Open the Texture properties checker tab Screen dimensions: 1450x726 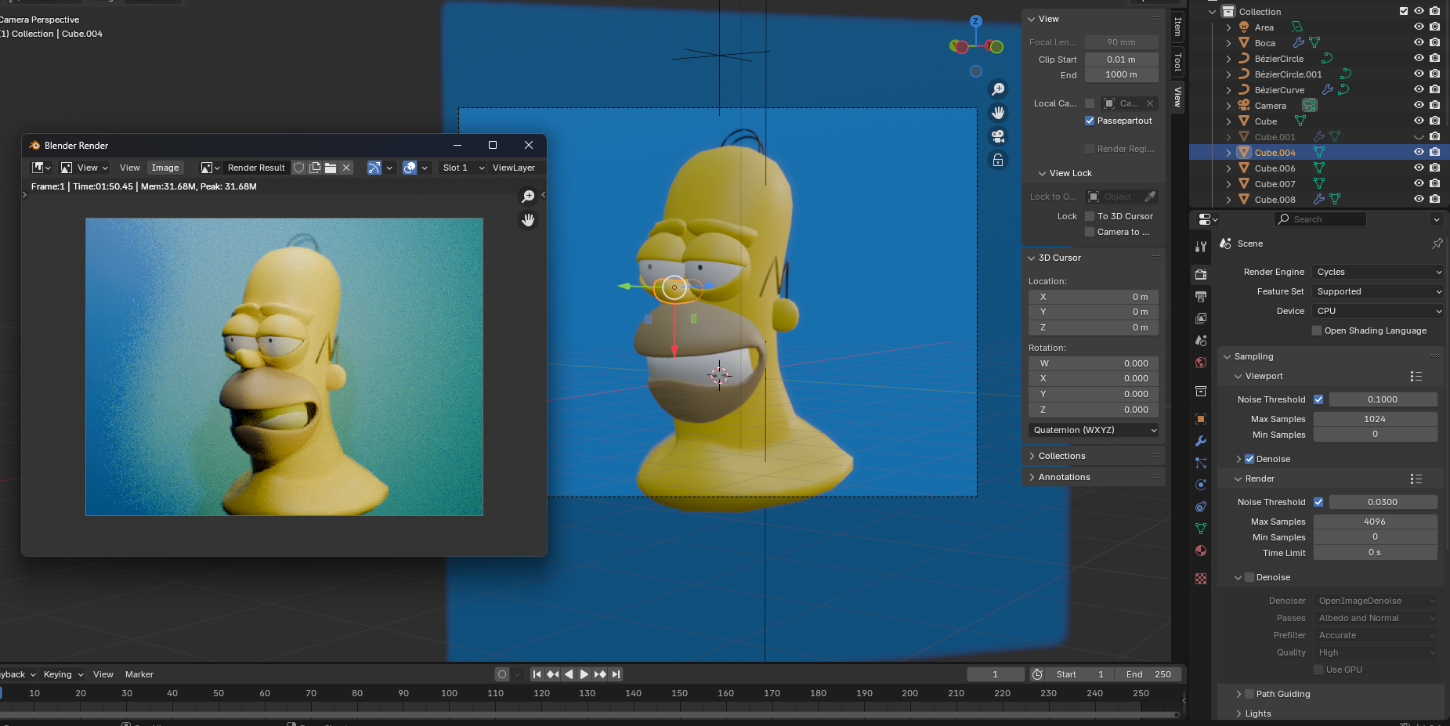(x=1201, y=579)
